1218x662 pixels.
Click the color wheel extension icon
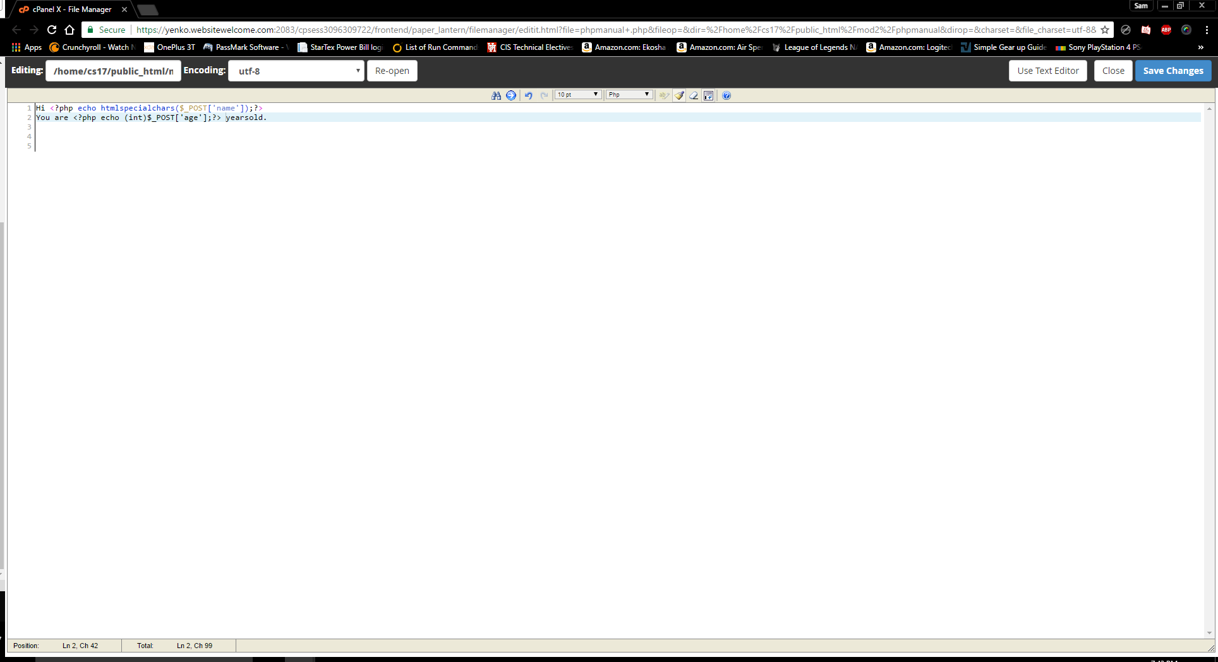point(1186,30)
